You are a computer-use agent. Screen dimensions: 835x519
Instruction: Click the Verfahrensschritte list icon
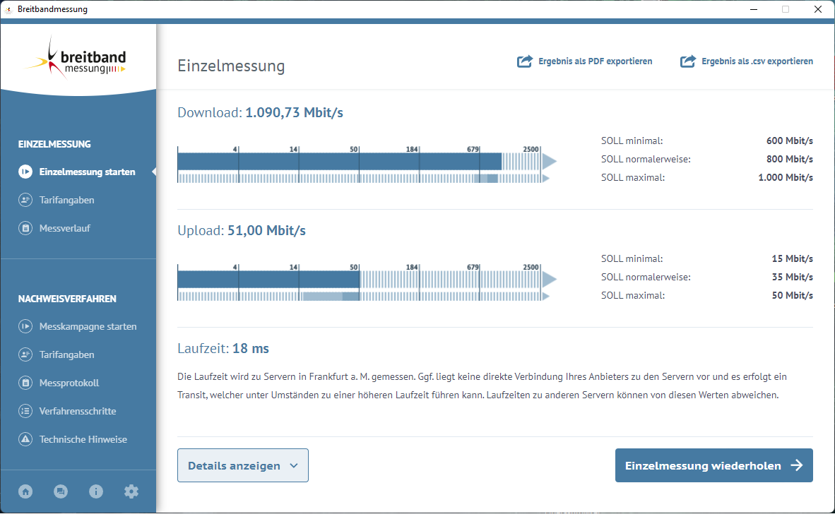tap(25, 411)
